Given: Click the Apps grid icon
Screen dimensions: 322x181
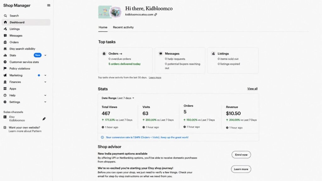Looking at the screenshot, I should click(x=5, y=89).
